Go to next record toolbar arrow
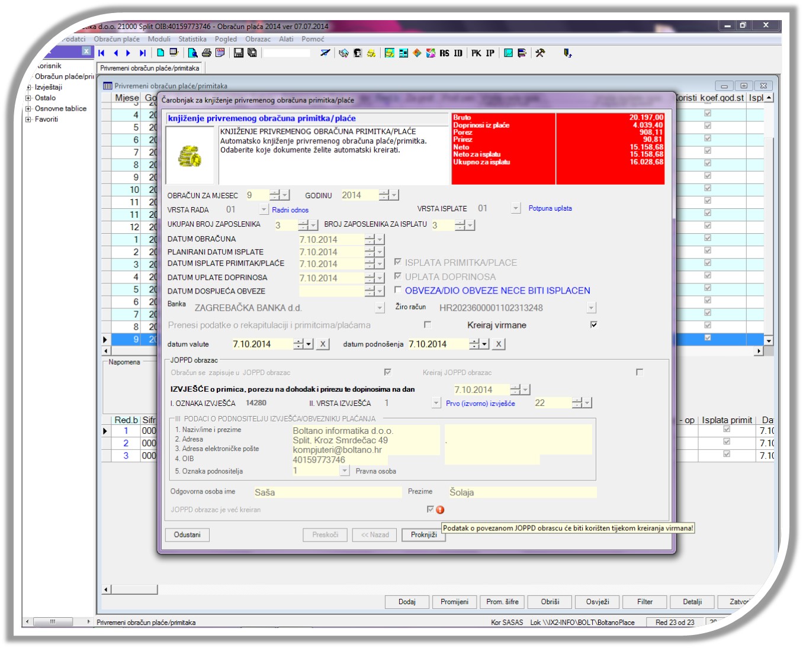 (x=128, y=53)
